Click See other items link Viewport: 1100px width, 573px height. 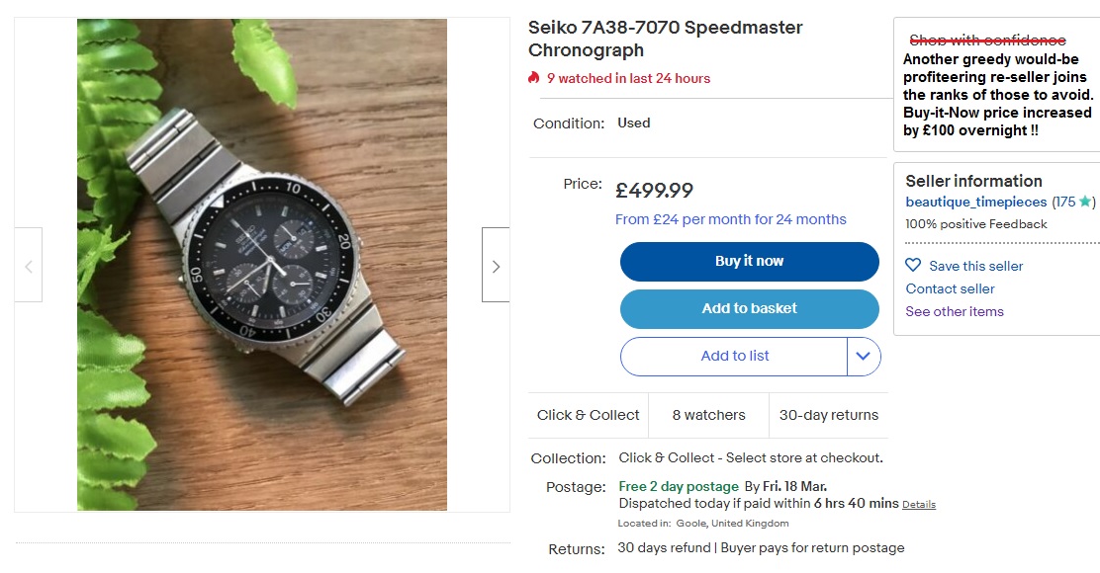point(954,311)
